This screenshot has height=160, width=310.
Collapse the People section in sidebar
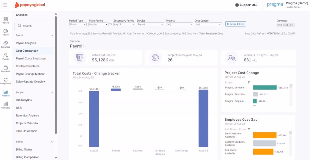click(x=52, y=93)
